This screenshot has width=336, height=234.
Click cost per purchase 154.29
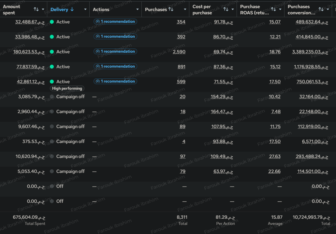(x=222, y=97)
